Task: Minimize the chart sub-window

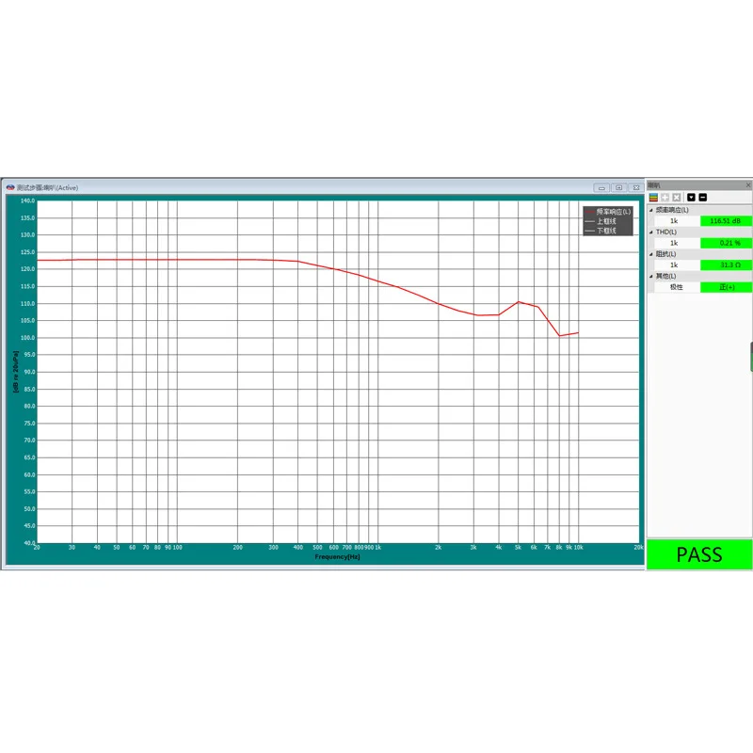Action: pos(601,187)
